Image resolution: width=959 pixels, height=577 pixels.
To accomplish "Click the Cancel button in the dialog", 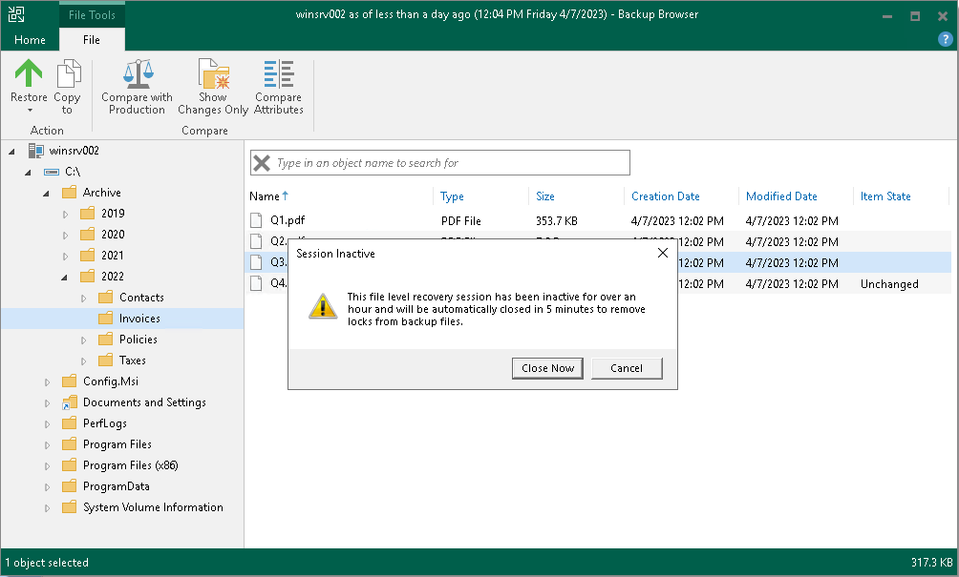I will click(627, 368).
